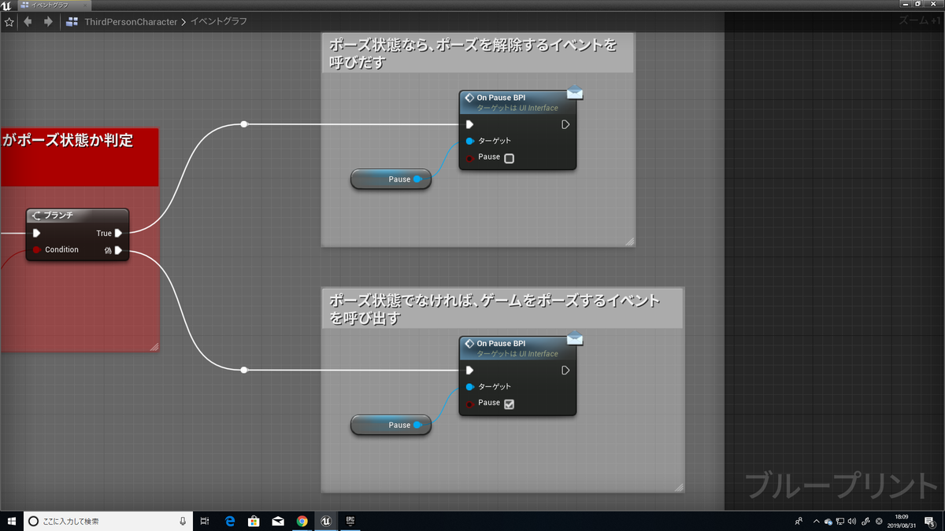Screen dimensions: 945x531
Task: Select the red comment がポーズ状態か判定
Action: [79, 157]
